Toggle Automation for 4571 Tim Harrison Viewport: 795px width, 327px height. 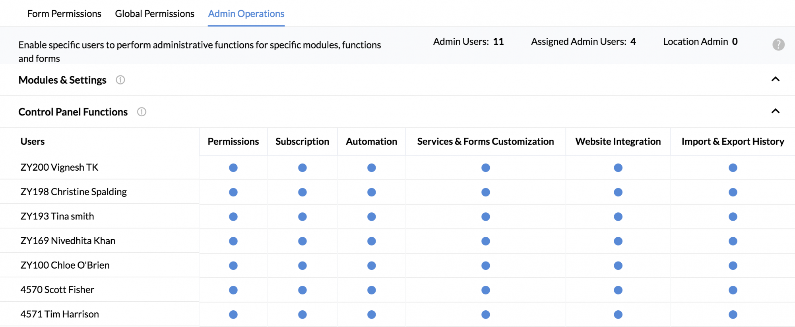[372, 315]
